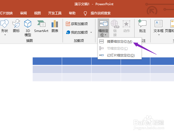Insert an icon via 图标 button
The height and width of the screenshot is (134, 174).
(16, 26)
